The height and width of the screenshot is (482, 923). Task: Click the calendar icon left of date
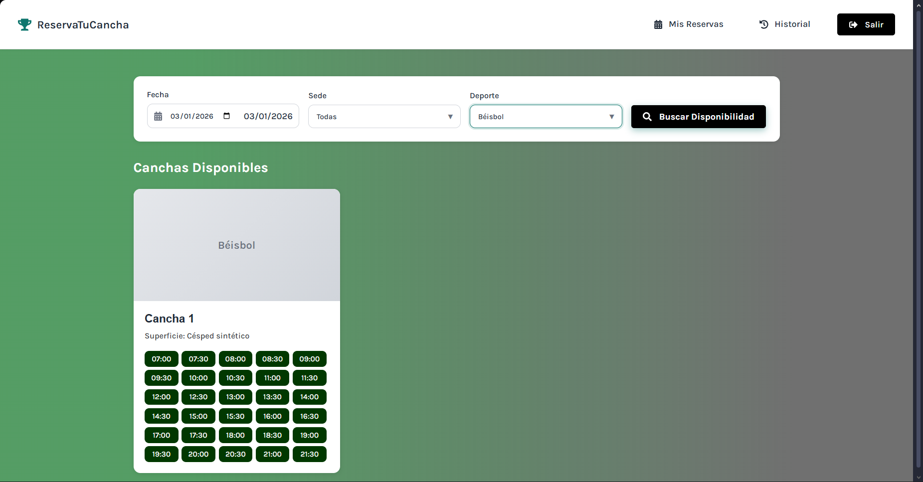[158, 116]
